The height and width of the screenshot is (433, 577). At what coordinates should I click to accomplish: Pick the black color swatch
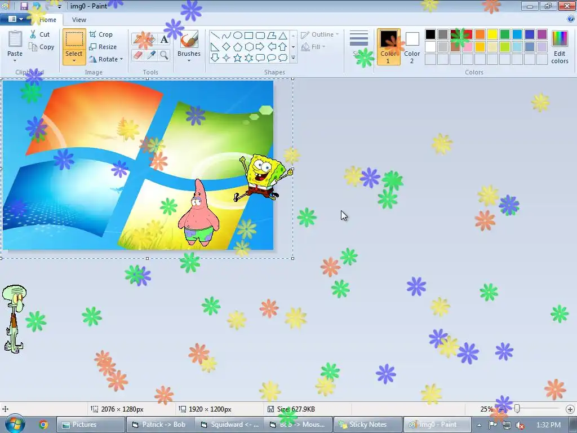pos(430,34)
